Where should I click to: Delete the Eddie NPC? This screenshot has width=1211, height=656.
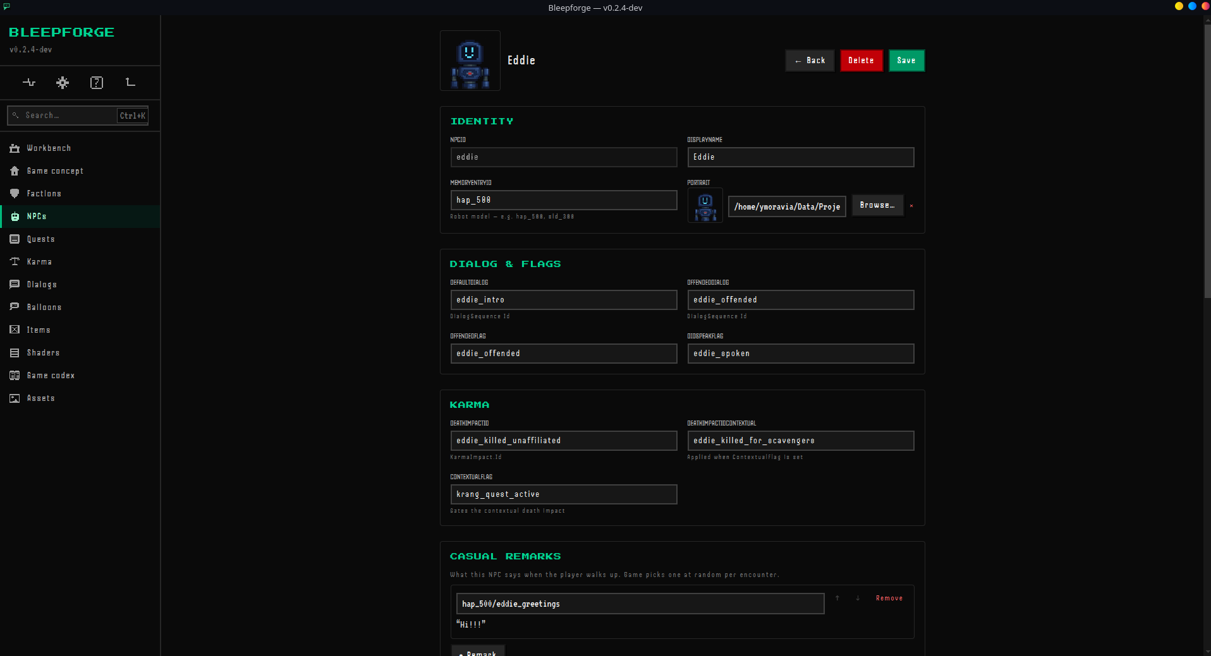coord(861,61)
